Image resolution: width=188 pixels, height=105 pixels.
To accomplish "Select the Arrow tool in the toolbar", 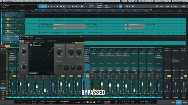I will [x=42, y=6].
